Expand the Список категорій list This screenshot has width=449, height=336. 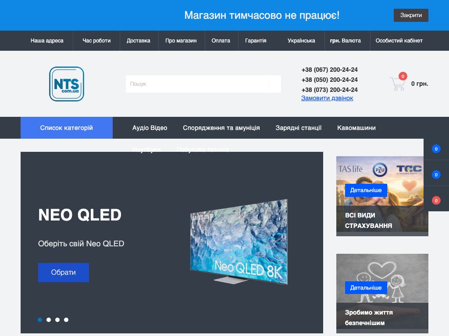pyautogui.click(x=67, y=128)
